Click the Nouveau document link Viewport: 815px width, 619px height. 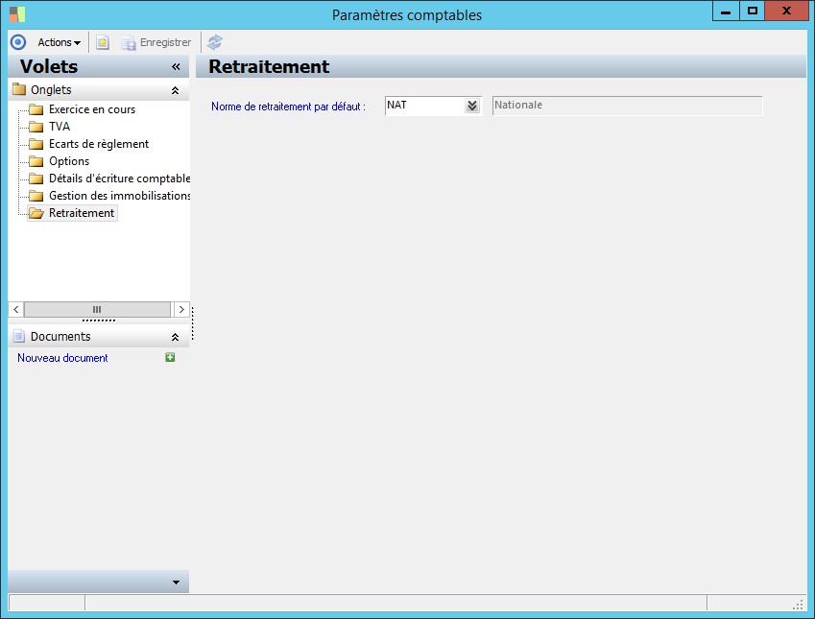[62, 358]
